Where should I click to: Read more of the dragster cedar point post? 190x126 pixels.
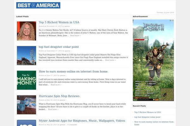111,60
